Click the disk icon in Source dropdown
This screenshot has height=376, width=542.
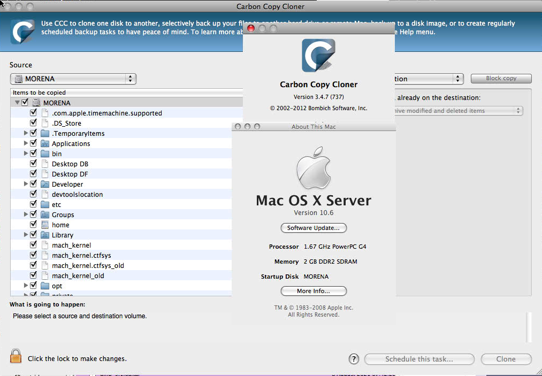coord(19,79)
